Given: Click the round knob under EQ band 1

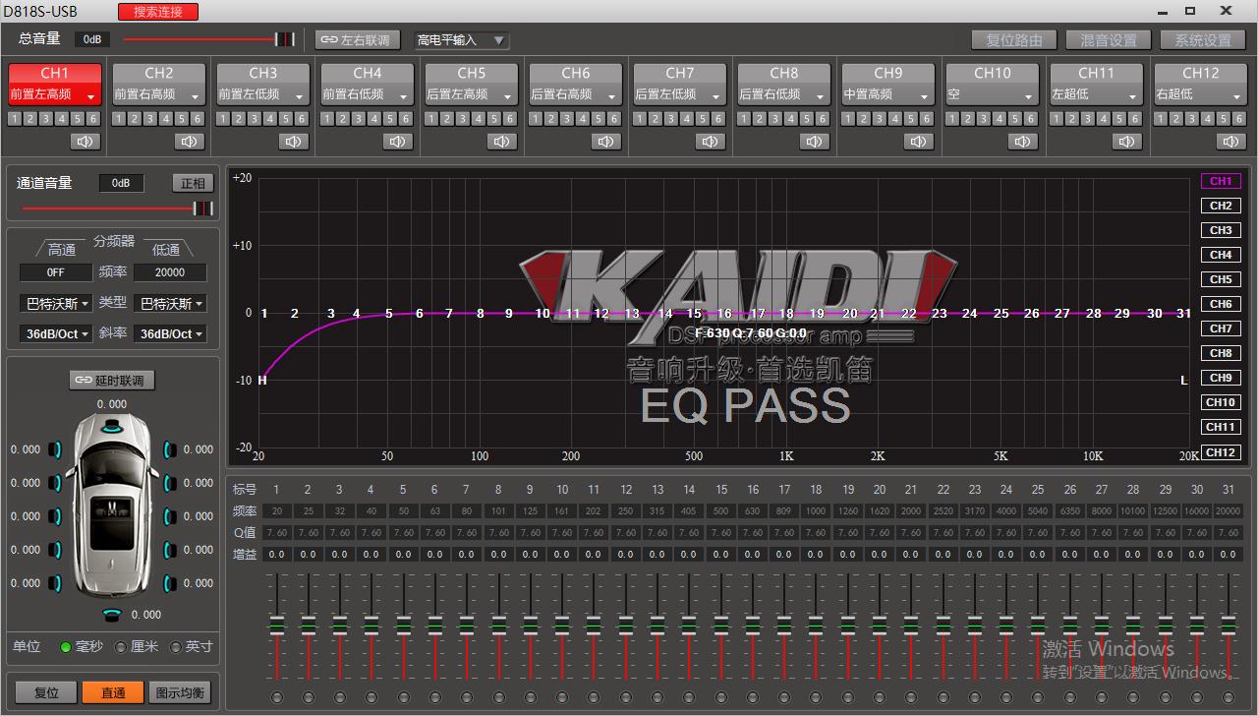Looking at the screenshot, I should pos(276,697).
